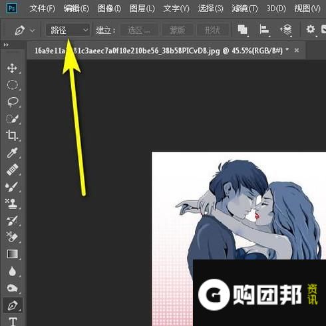This screenshot has height=326, width=326.
Task: Select the History Brush tool
Action: (12, 220)
